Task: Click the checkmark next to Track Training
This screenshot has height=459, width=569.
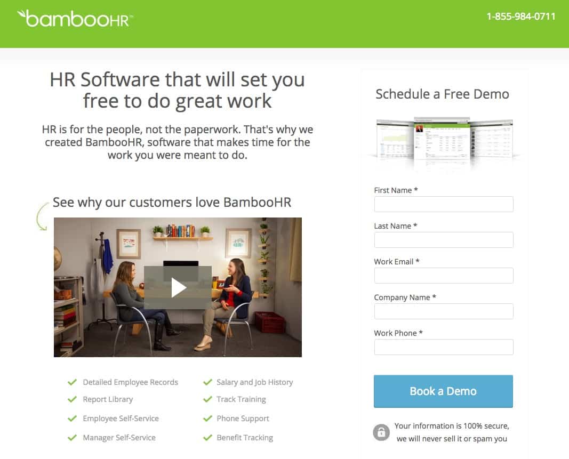Action: tap(207, 399)
